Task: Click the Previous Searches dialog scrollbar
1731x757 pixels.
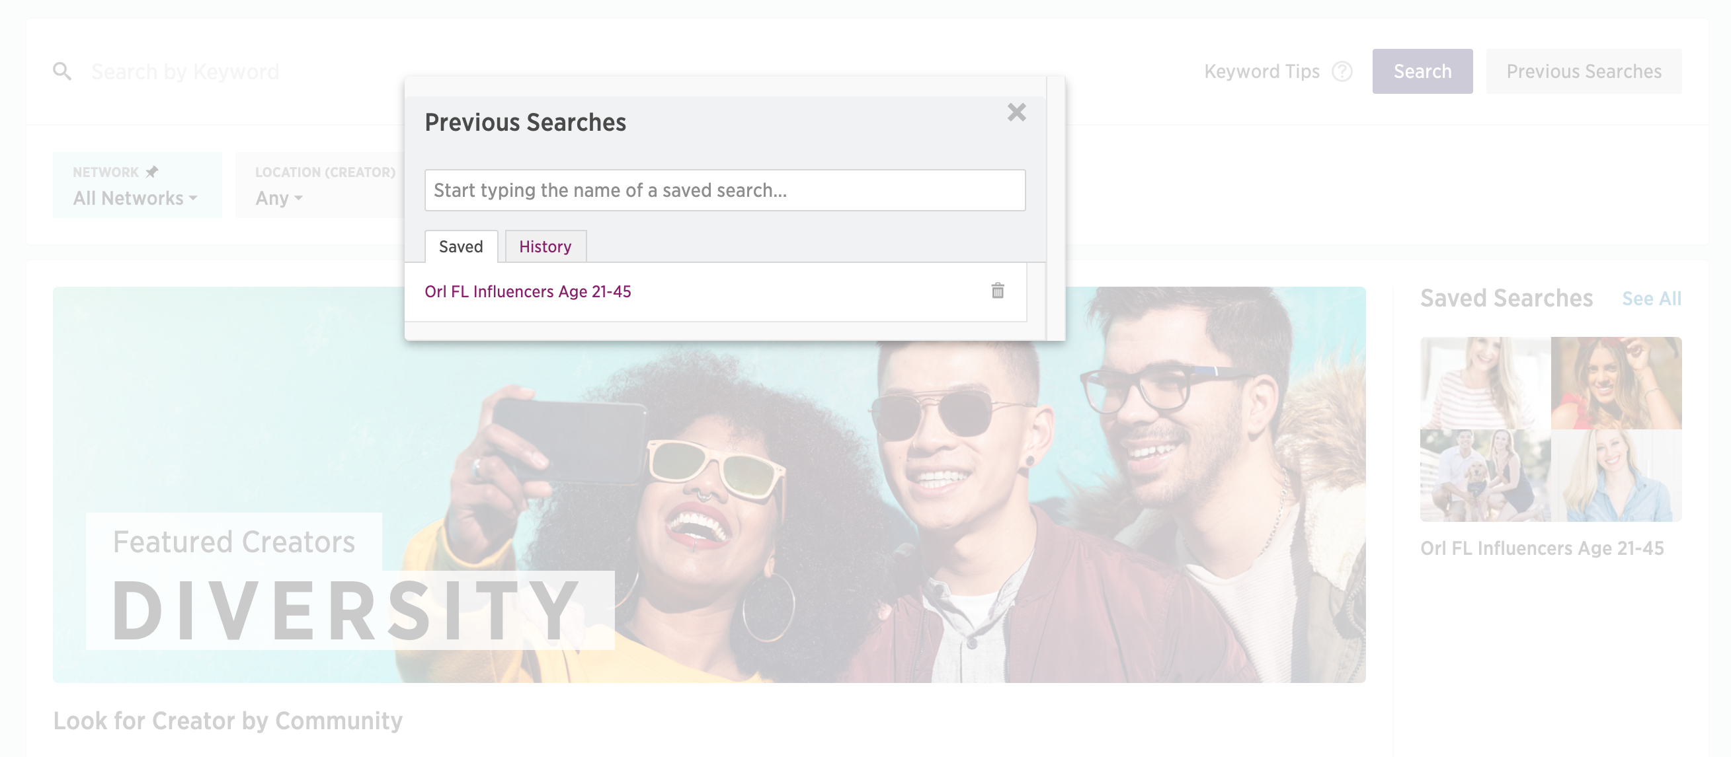Action: click(1055, 208)
